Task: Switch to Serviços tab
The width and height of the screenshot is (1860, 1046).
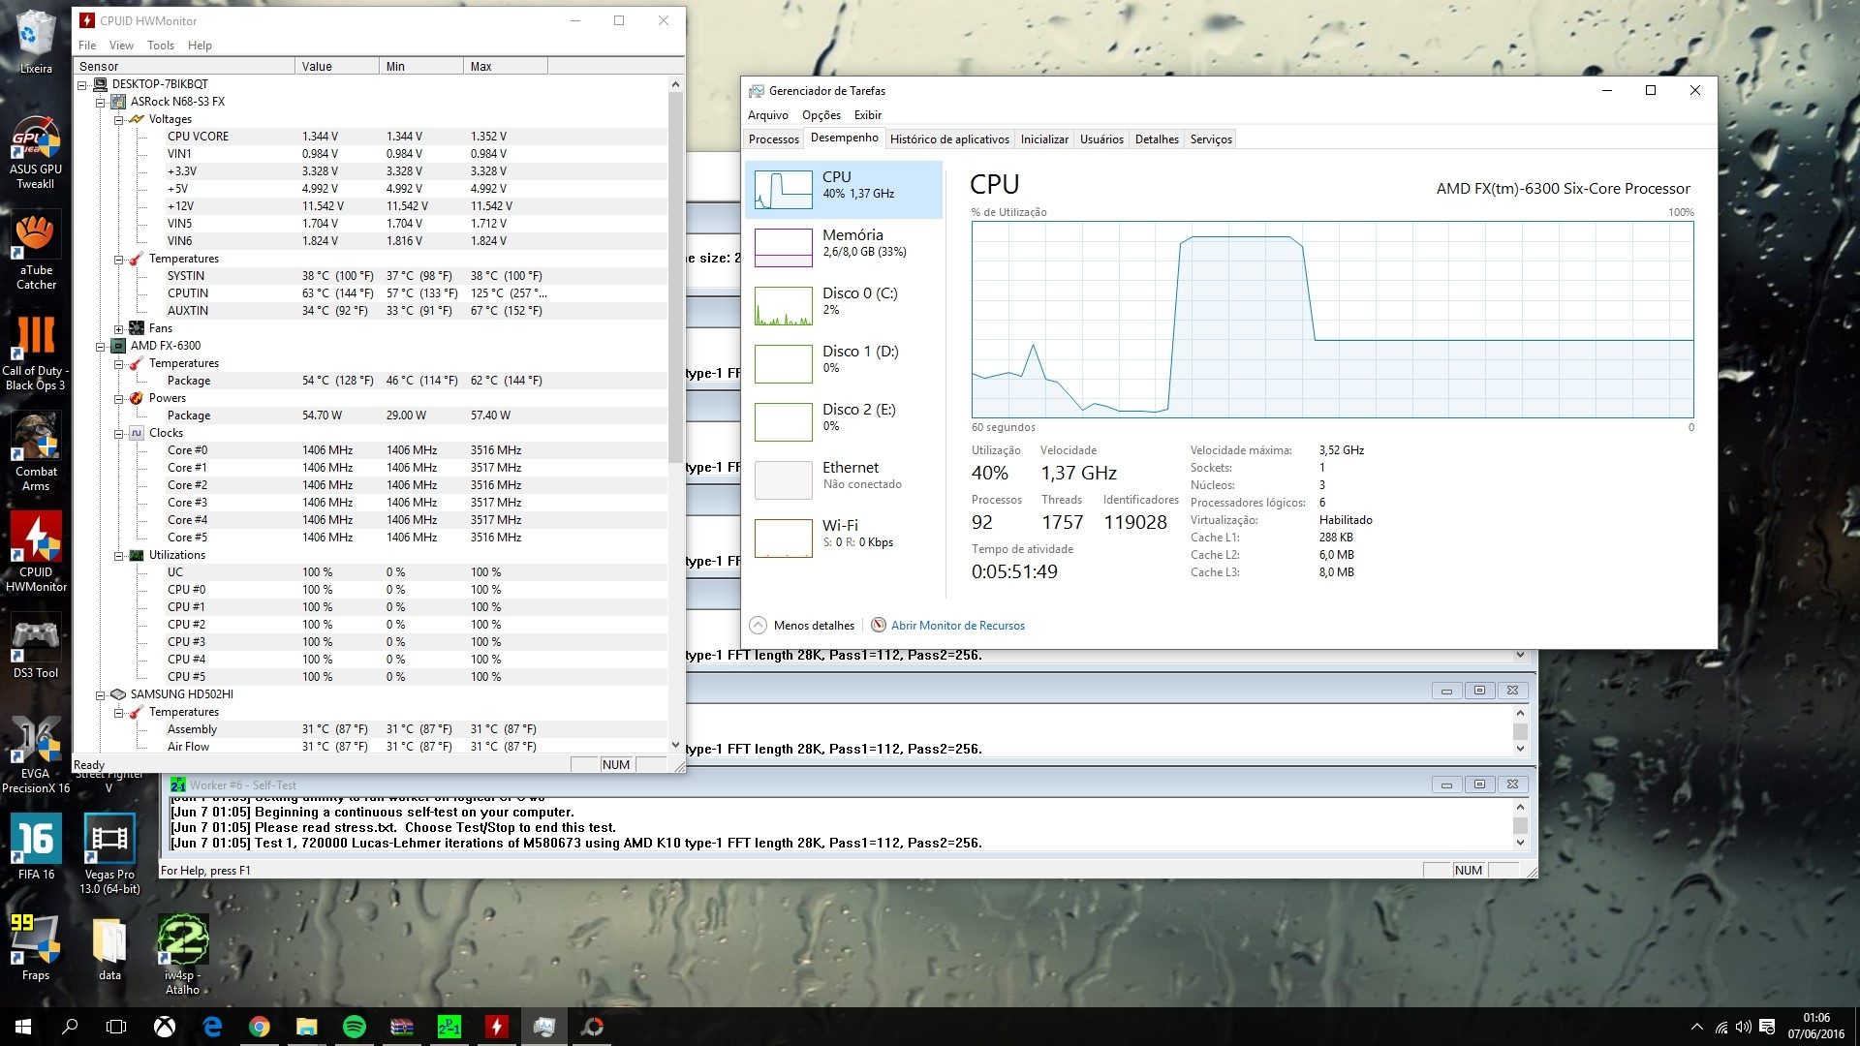Action: click(x=1211, y=139)
